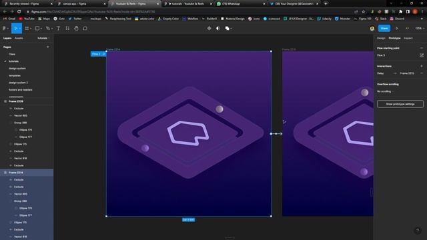427x240 pixels.
Task: Select the Hand tool
Action: pyautogui.click(x=76, y=28)
